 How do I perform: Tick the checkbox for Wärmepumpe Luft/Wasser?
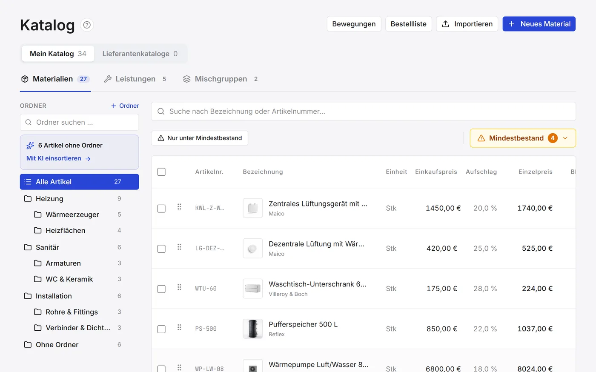point(161,369)
